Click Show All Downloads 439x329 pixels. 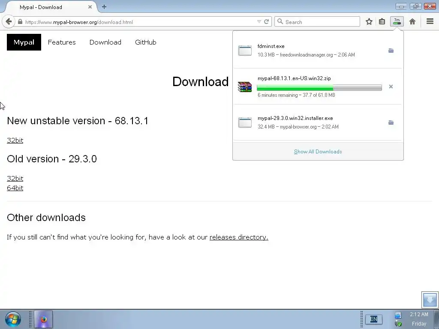click(318, 152)
